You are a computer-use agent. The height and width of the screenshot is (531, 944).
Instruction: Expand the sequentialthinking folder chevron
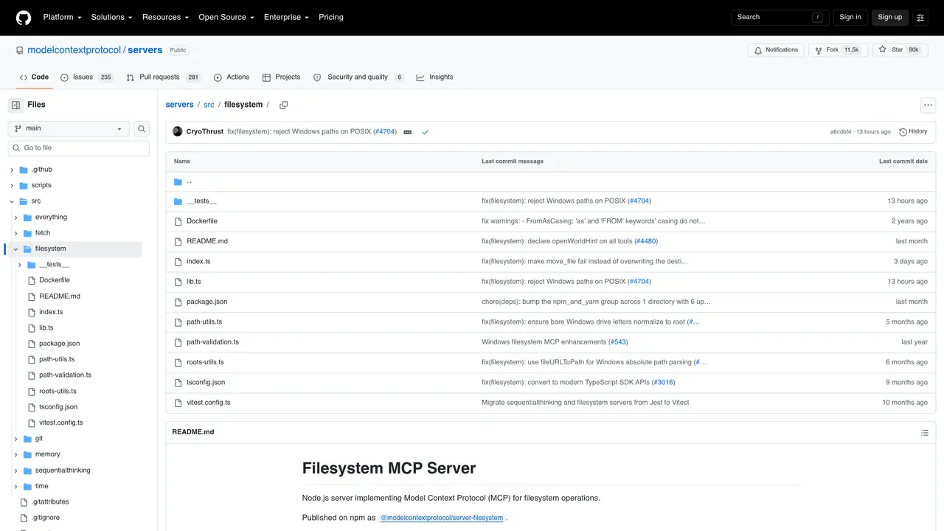(16, 471)
